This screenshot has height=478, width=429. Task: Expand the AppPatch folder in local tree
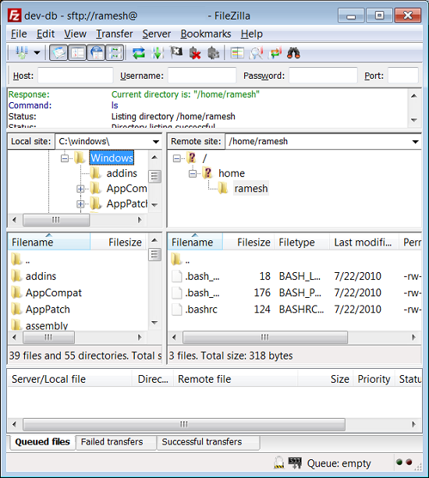click(80, 204)
